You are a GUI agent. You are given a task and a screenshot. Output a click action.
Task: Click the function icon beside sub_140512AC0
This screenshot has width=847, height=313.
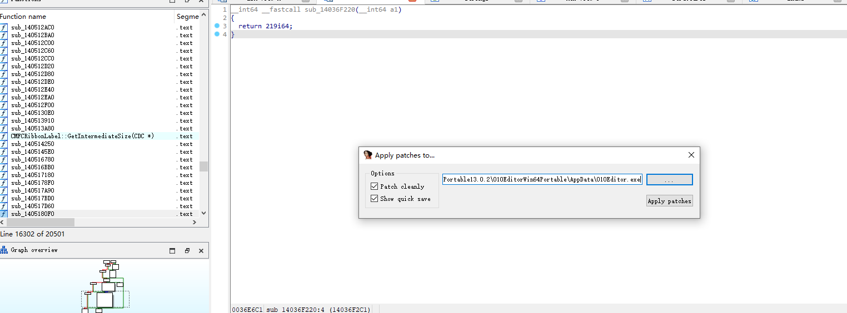4,27
